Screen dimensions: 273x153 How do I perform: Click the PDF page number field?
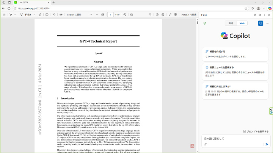point(110,15)
